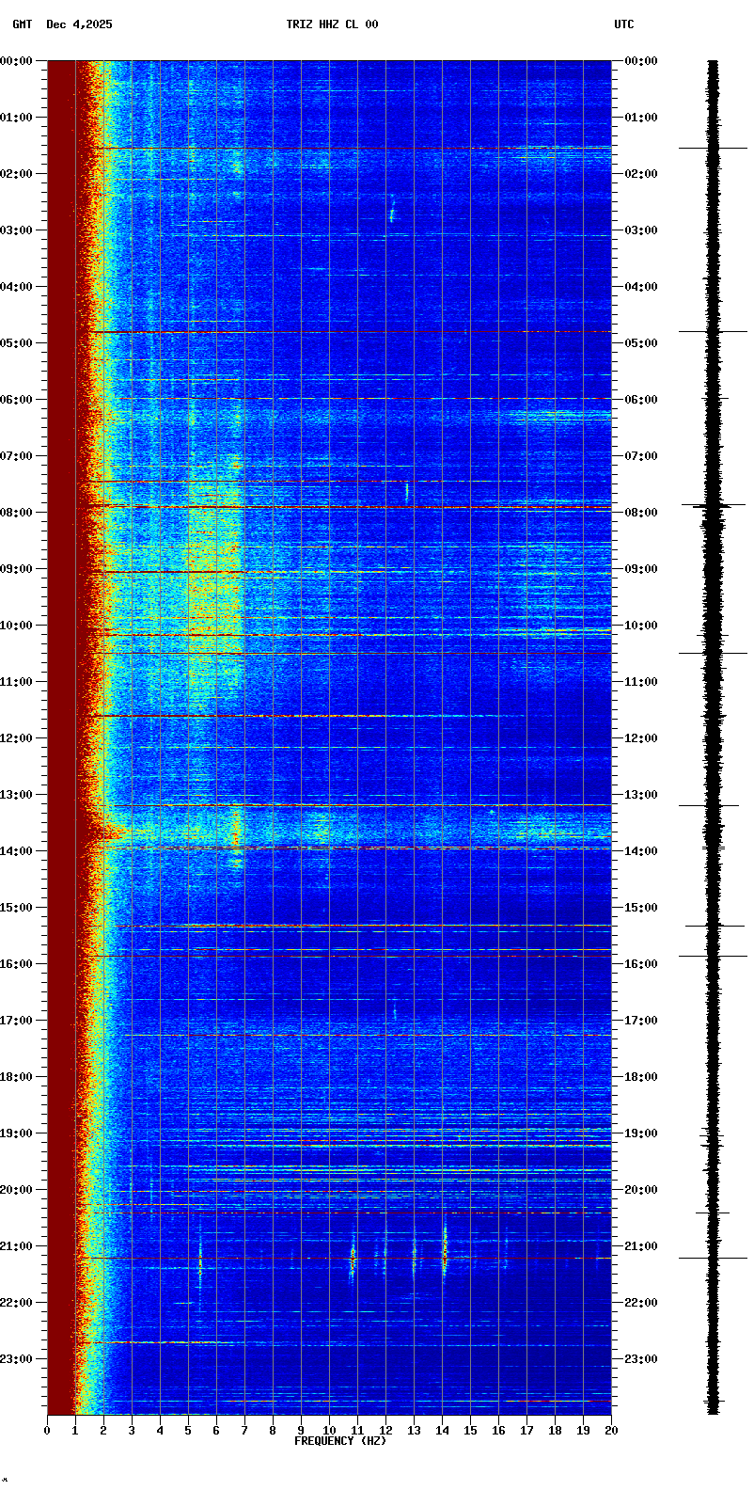This screenshot has height=1490, width=754.
Task: Click the 00:00 label on the right UTC axis
Action: click(641, 61)
